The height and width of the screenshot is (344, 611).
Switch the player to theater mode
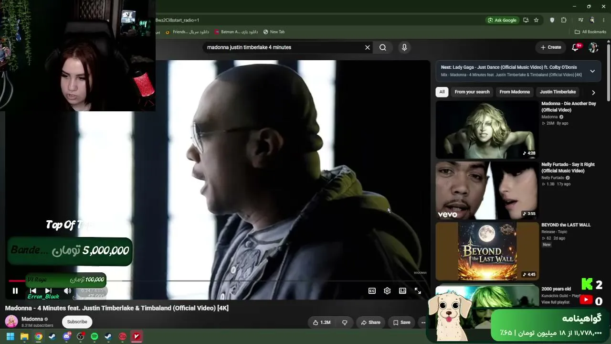402,290
